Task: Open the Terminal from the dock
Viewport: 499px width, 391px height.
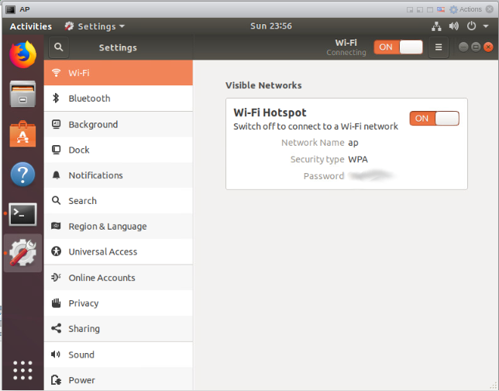Action: tap(22, 214)
